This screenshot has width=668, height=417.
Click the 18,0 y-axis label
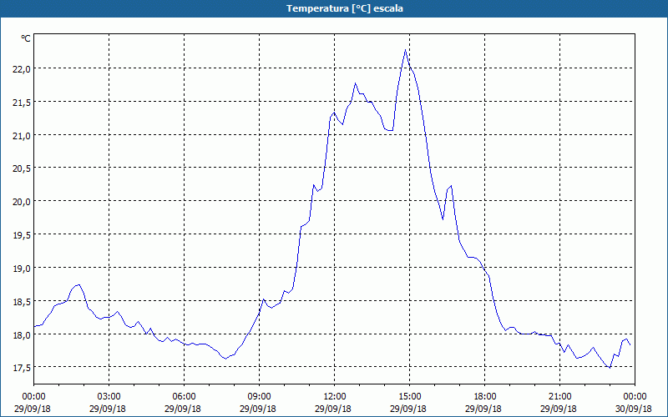pyautogui.click(x=22, y=335)
